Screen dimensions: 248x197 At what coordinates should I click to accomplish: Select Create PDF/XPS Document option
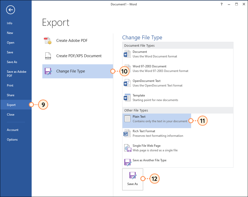click(x=78, y=56)
